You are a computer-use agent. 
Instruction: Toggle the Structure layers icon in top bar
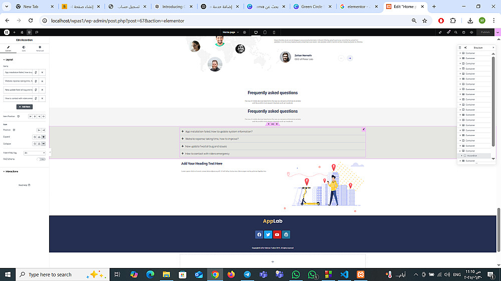29,32
